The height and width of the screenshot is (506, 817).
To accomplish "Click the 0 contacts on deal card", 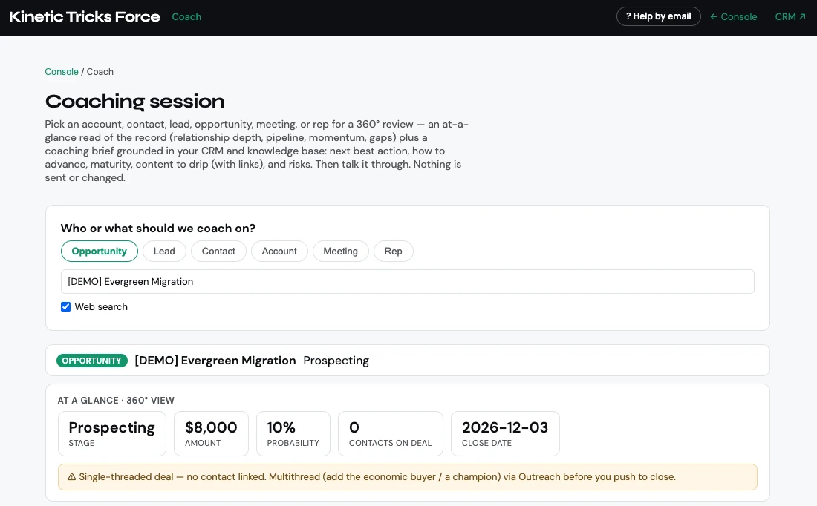I will [390, 433].
